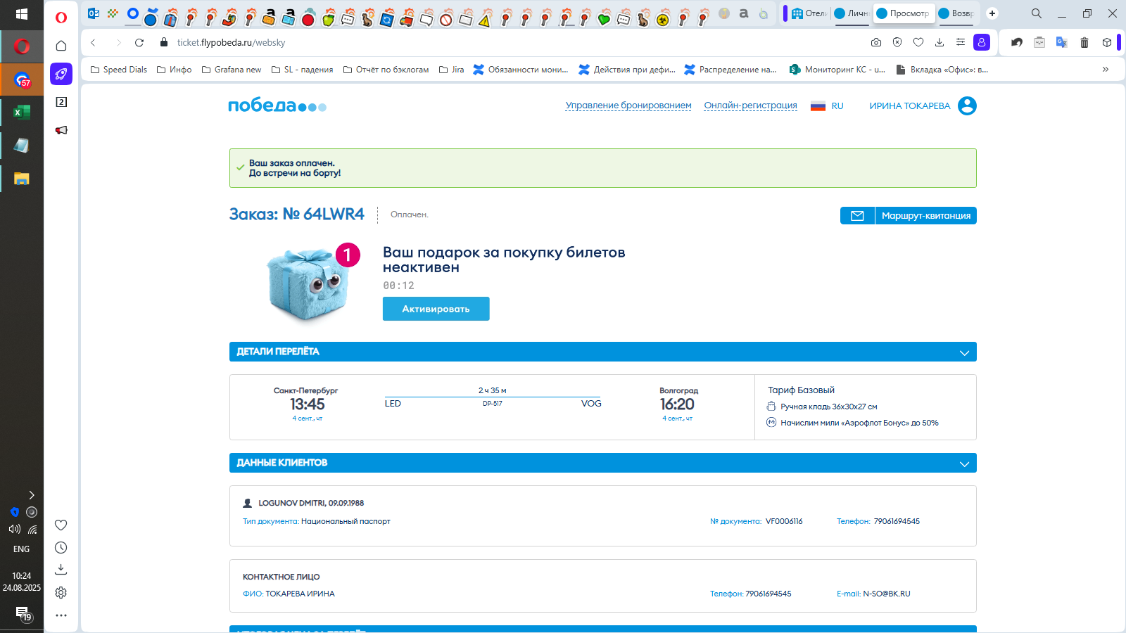This screenshot has height=633, width=1126.
Task: Click Маршрут-квитанция button
Action: pos(925,216)
